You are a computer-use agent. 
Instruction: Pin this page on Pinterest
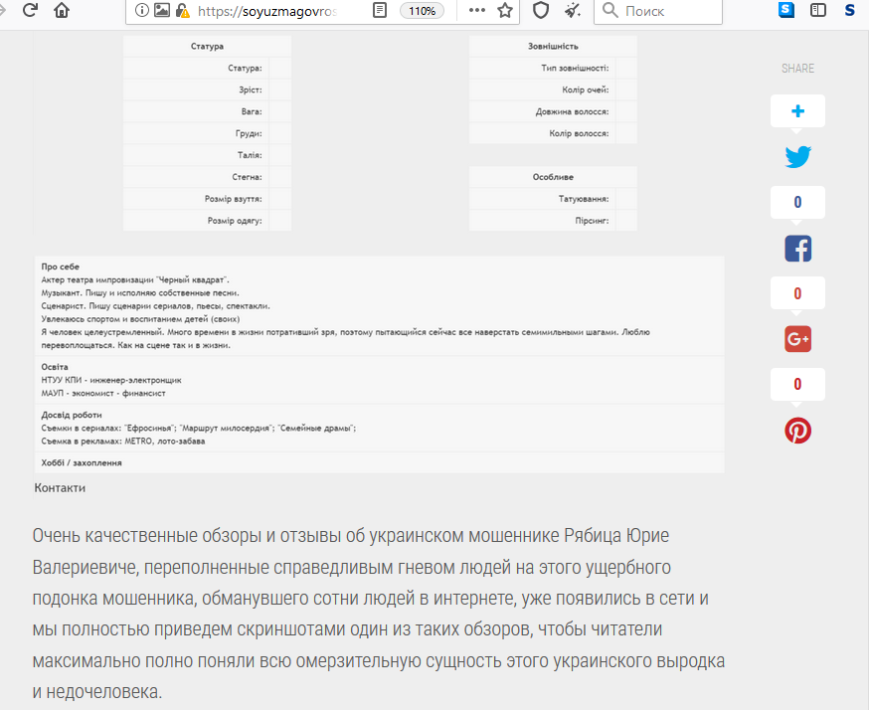pyautogui.click(x=797, y=430)
